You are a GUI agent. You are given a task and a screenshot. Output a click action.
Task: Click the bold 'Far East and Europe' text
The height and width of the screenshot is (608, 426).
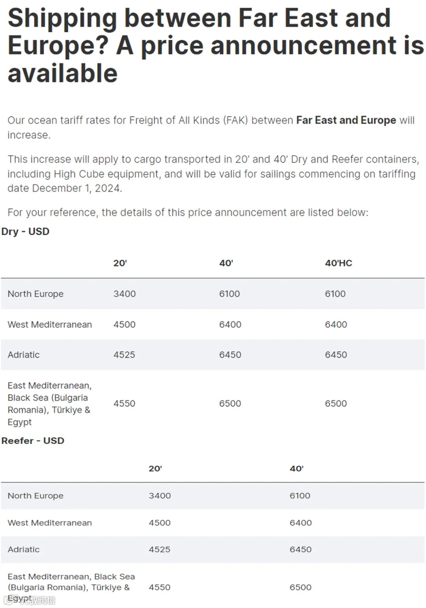click(x=346, y=120)
